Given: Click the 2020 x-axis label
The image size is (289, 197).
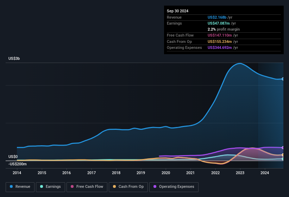Looking at the screenshot, I should tap(166, 173).
